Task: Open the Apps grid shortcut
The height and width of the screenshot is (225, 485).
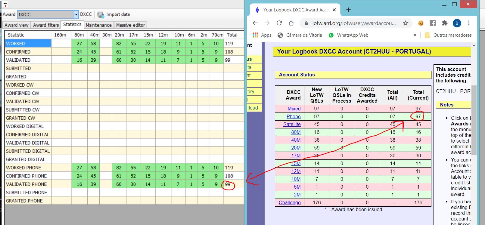Action: click(x=262, y=35)
